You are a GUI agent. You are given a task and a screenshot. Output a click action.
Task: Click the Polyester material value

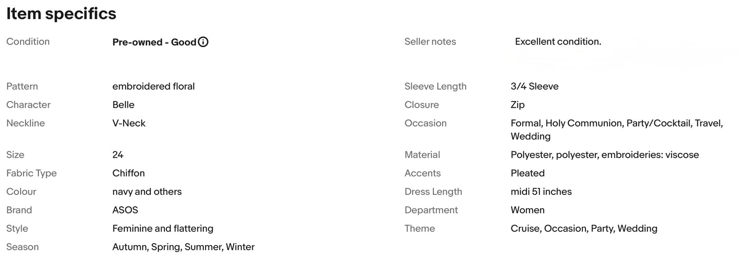(604, 155)
